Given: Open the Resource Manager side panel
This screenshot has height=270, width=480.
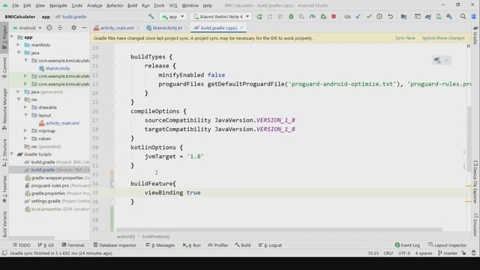Looking at the screenshot, I should (x=4, y=109).
